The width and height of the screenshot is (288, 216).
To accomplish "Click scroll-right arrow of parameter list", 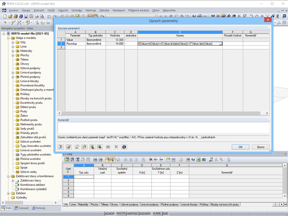I will coord(267,113).
